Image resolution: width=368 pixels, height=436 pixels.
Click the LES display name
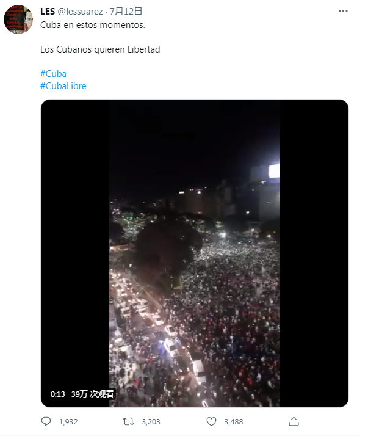[48, 12]
